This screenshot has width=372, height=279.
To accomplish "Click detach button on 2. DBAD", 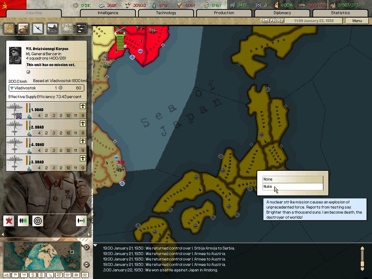I will 82,124.
